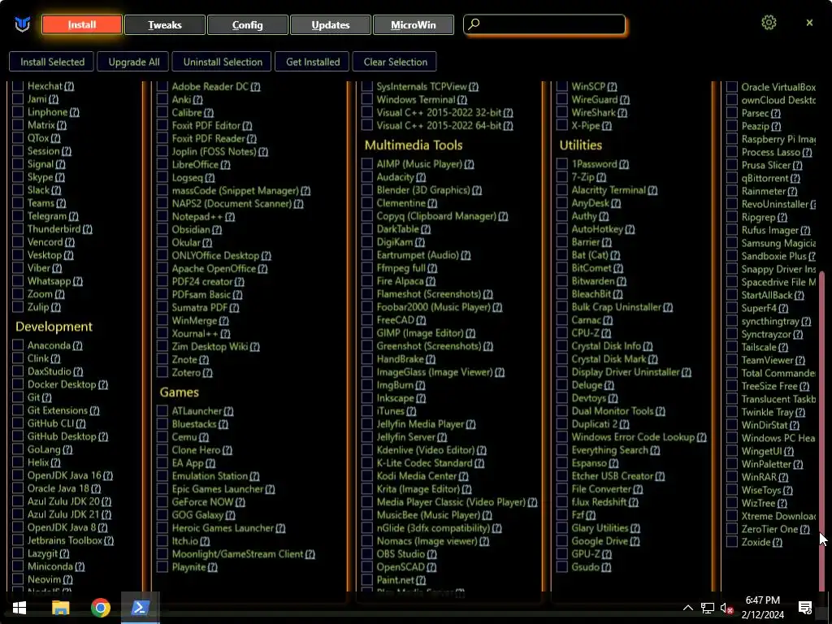Open the help (?) link beside Windows Terminal

[x=462, y=99]
